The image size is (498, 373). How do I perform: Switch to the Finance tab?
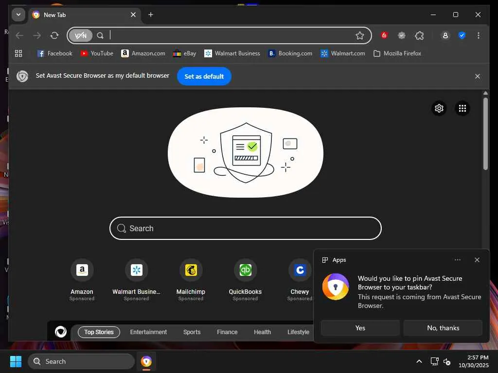(x=227, y=332)
